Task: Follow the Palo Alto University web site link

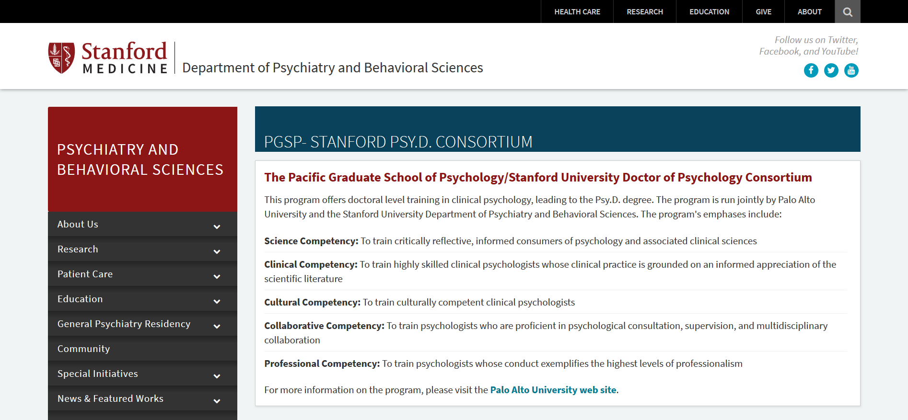Action: (553, 390)
